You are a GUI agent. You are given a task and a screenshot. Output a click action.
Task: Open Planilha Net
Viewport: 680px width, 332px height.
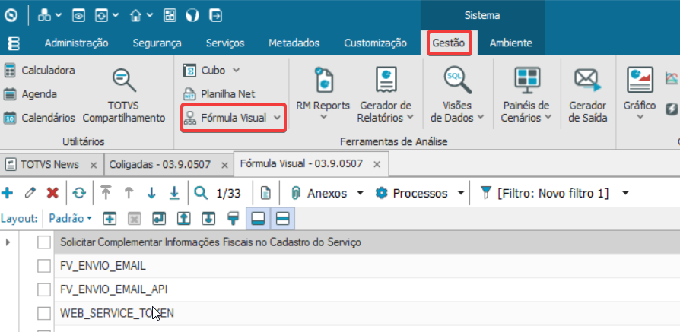(219, 94)
